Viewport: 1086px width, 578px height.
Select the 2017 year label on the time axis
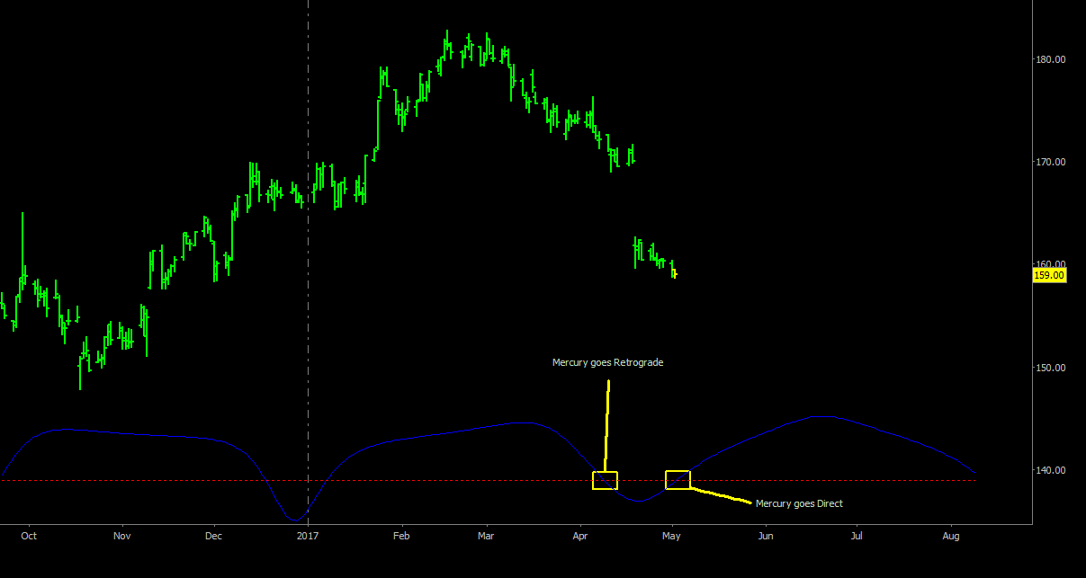click(x=308, y=536)
